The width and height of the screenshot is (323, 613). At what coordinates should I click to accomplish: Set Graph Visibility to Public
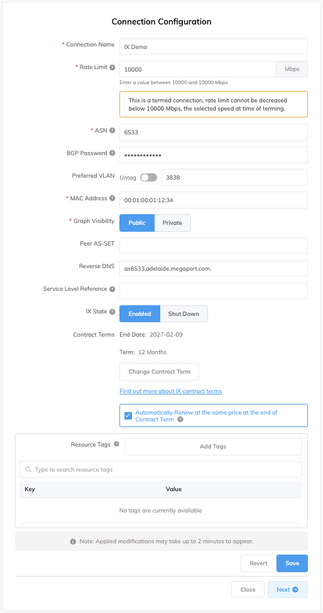tap(137, 223)
